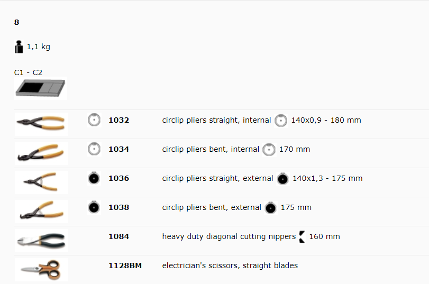Select the circlip pliers bent, external description
Image resolution: width=429 pixels, height=284 pixels.
(212, 207)
